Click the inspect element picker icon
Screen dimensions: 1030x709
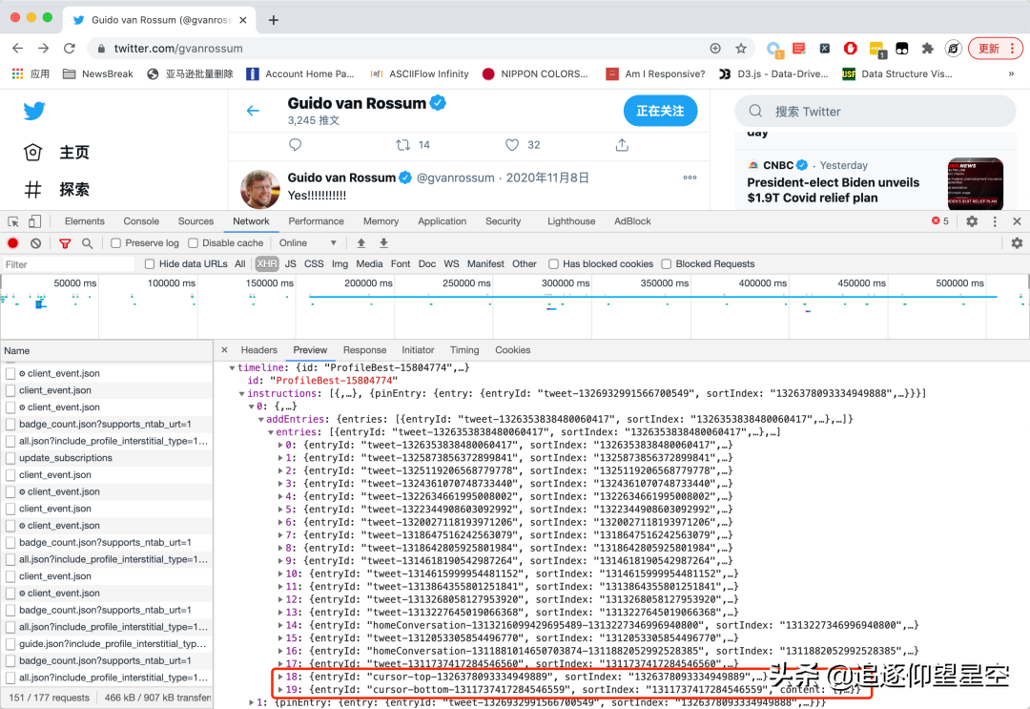[x=13, y=221]
